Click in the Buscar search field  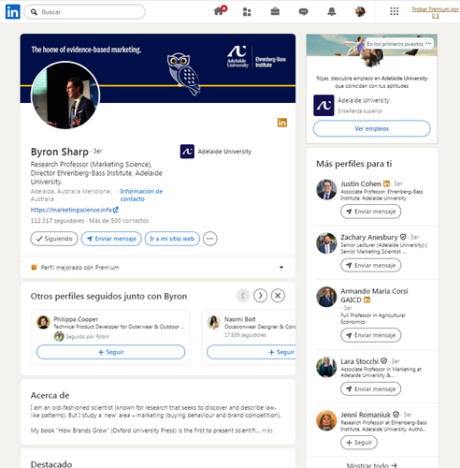tap(84, 12)
